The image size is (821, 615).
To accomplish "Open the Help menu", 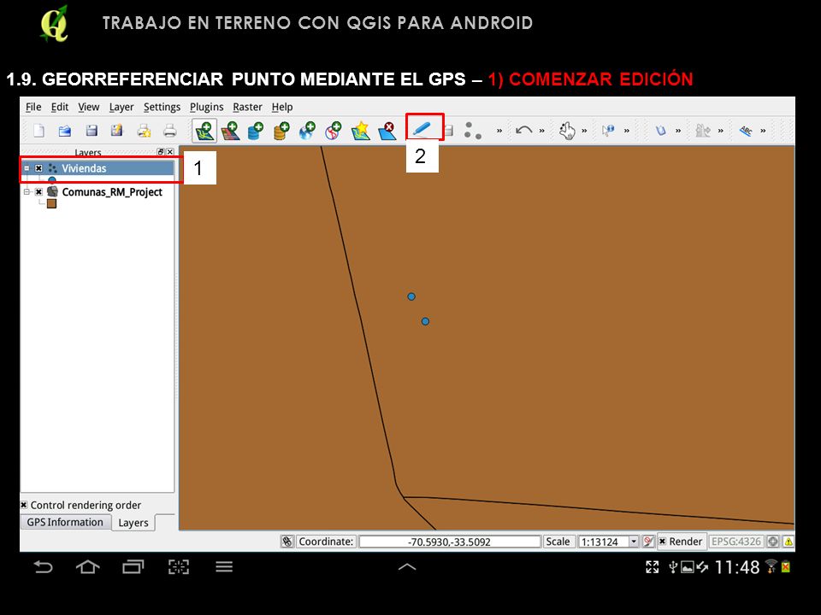I will pyautogui.click(x=281, y=108).
